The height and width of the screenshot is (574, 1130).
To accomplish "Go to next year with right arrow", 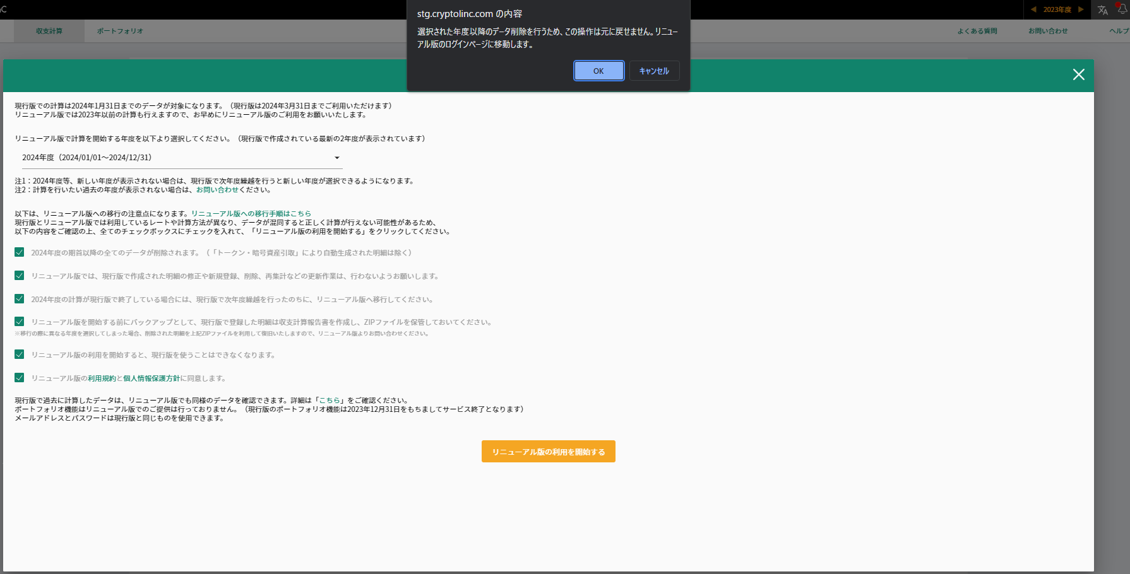I will 1081,9.
